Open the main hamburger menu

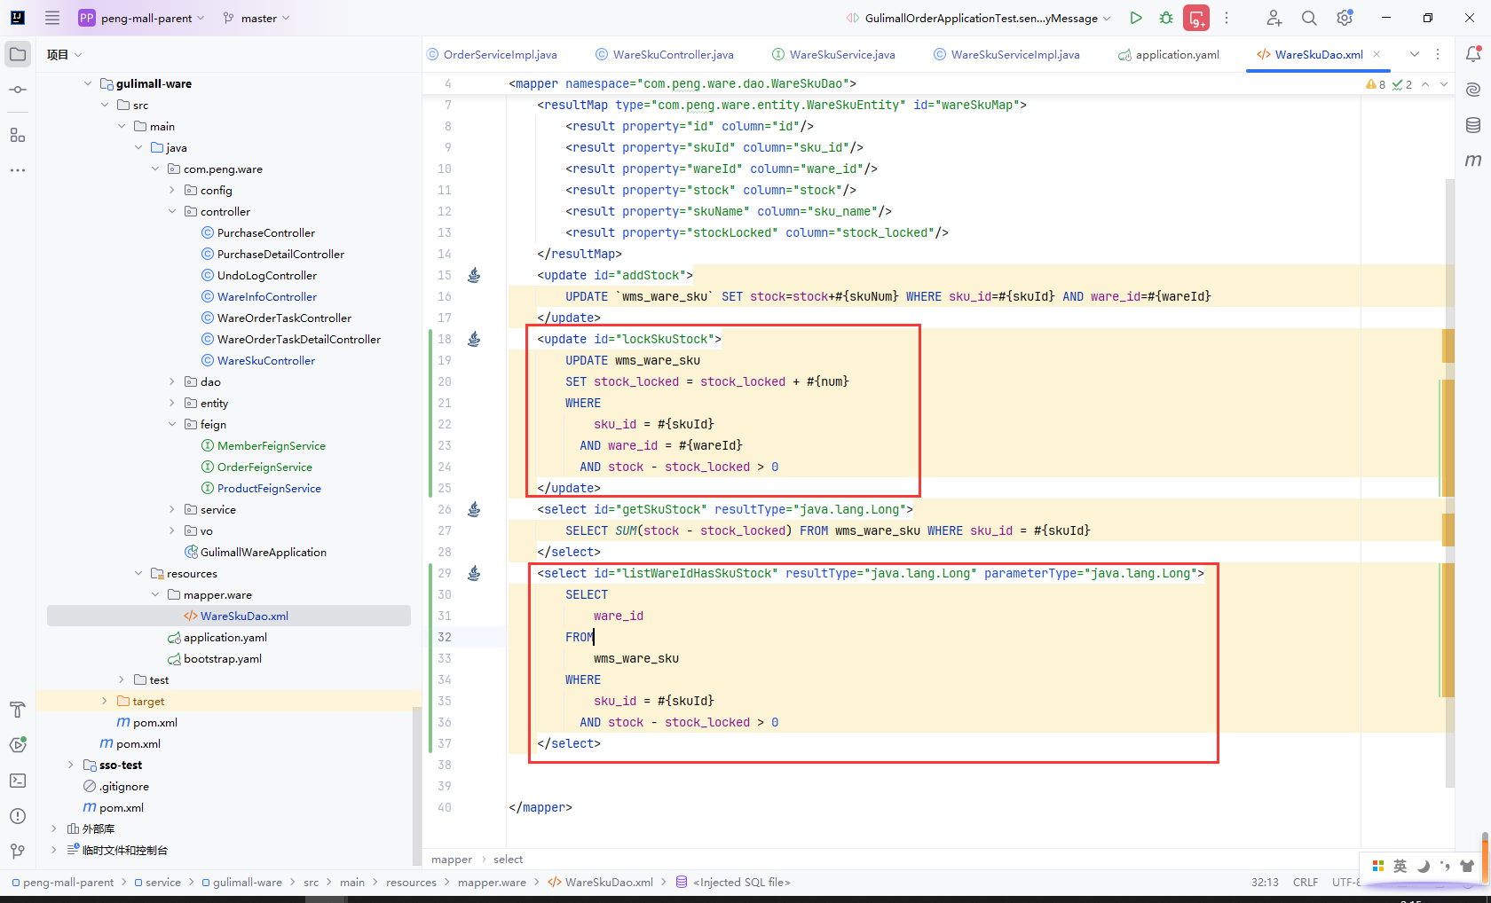click(52, 18)
